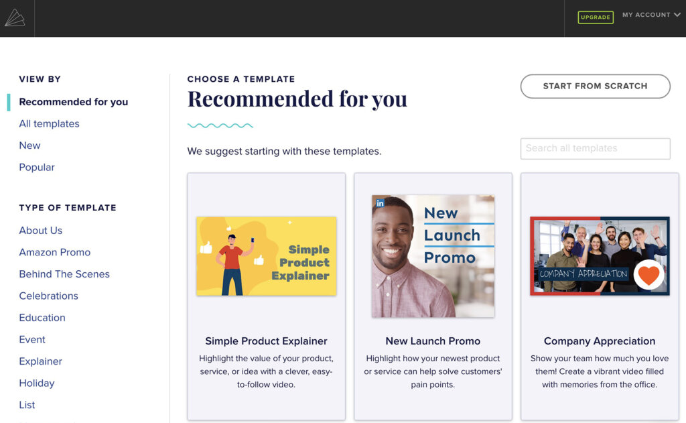Open the Celebrations category
Image resolution: width=686 pixels, height=423 pixels.
48,296
